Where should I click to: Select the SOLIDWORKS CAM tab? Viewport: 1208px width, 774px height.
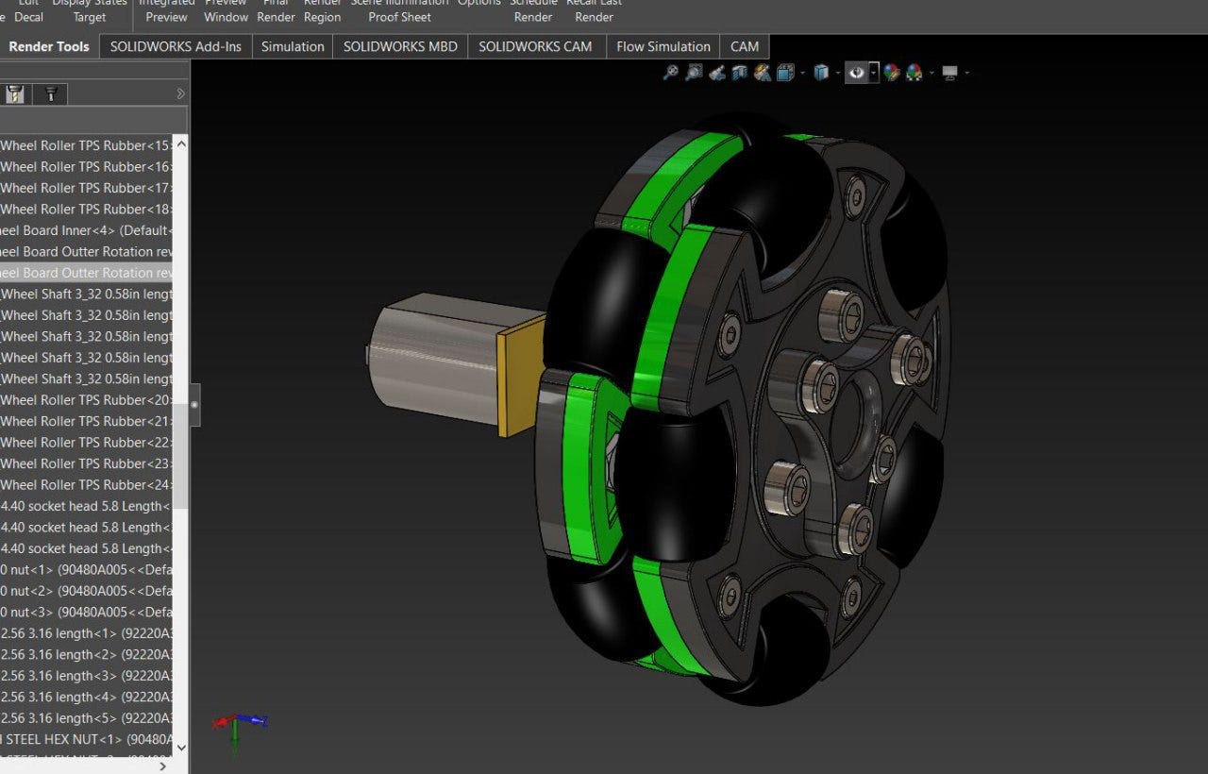coord(535,46)
